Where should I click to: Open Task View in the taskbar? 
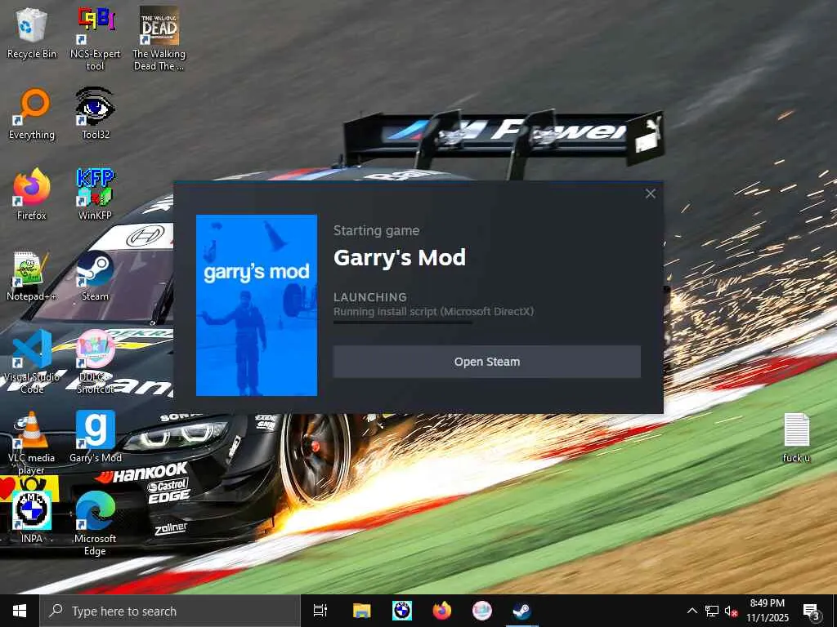320,611
